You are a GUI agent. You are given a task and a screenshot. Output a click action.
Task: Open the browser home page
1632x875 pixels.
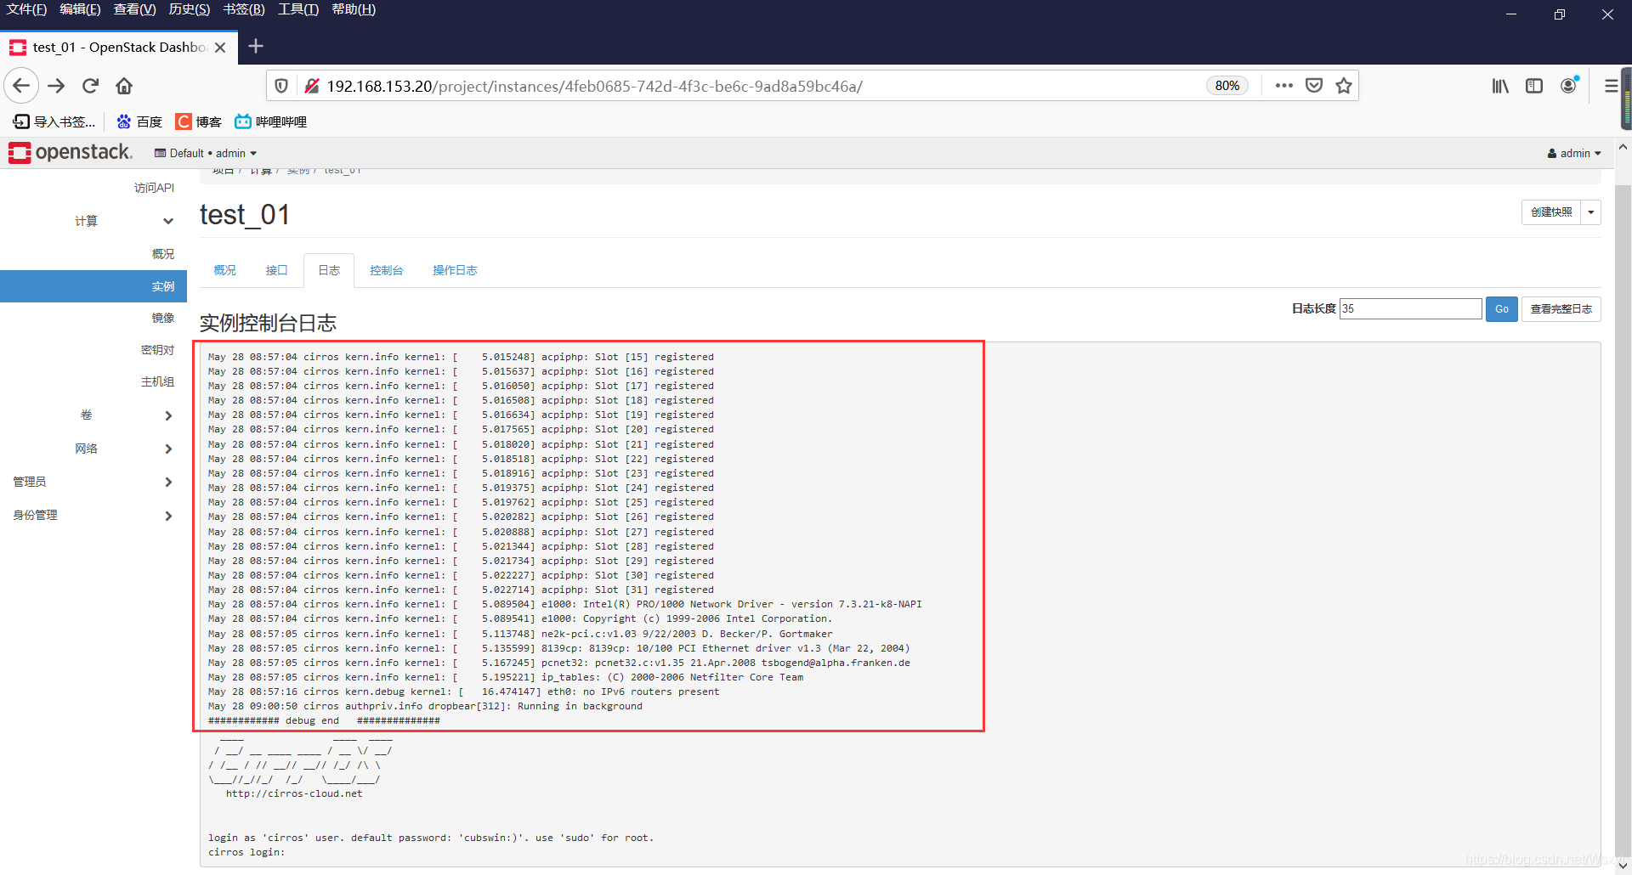(124, 86)
